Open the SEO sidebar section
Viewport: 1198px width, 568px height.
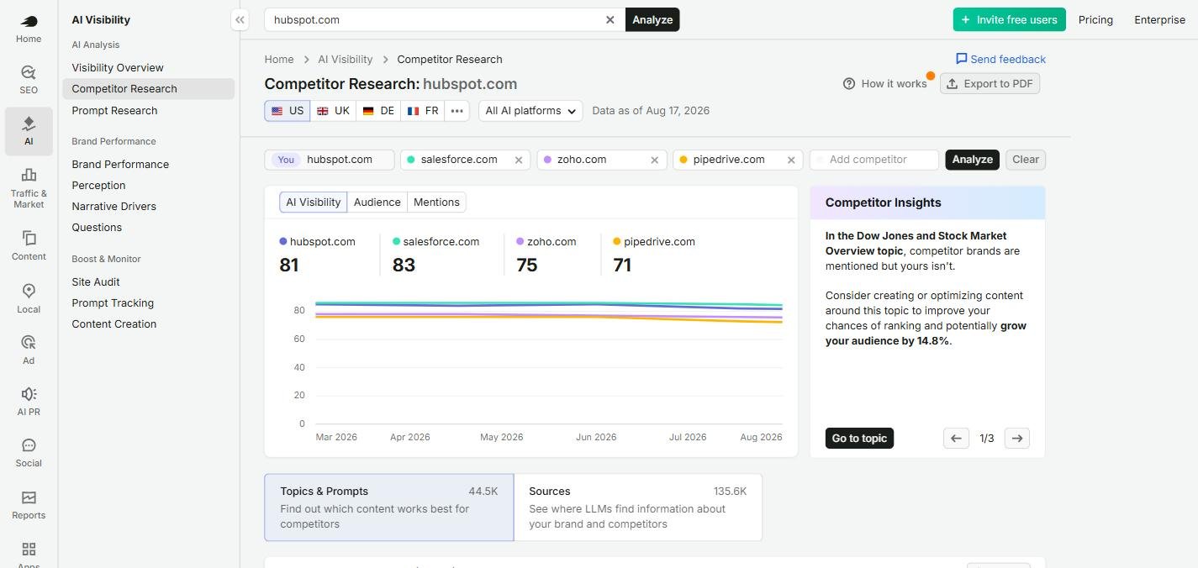tap(29, 79)
